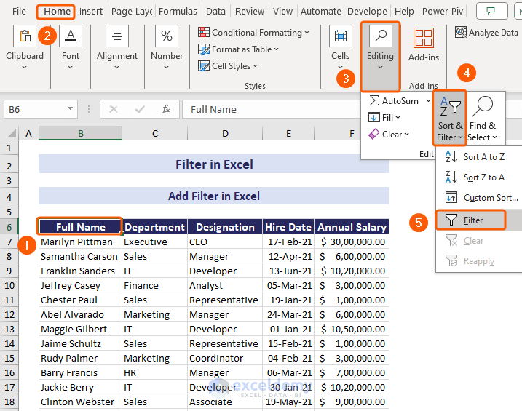Click the AutoSum sigma icon

[374, 101]
